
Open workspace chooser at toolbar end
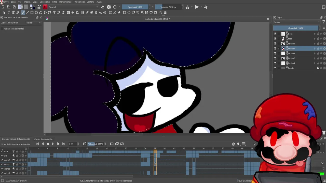[x=323, y=7]
